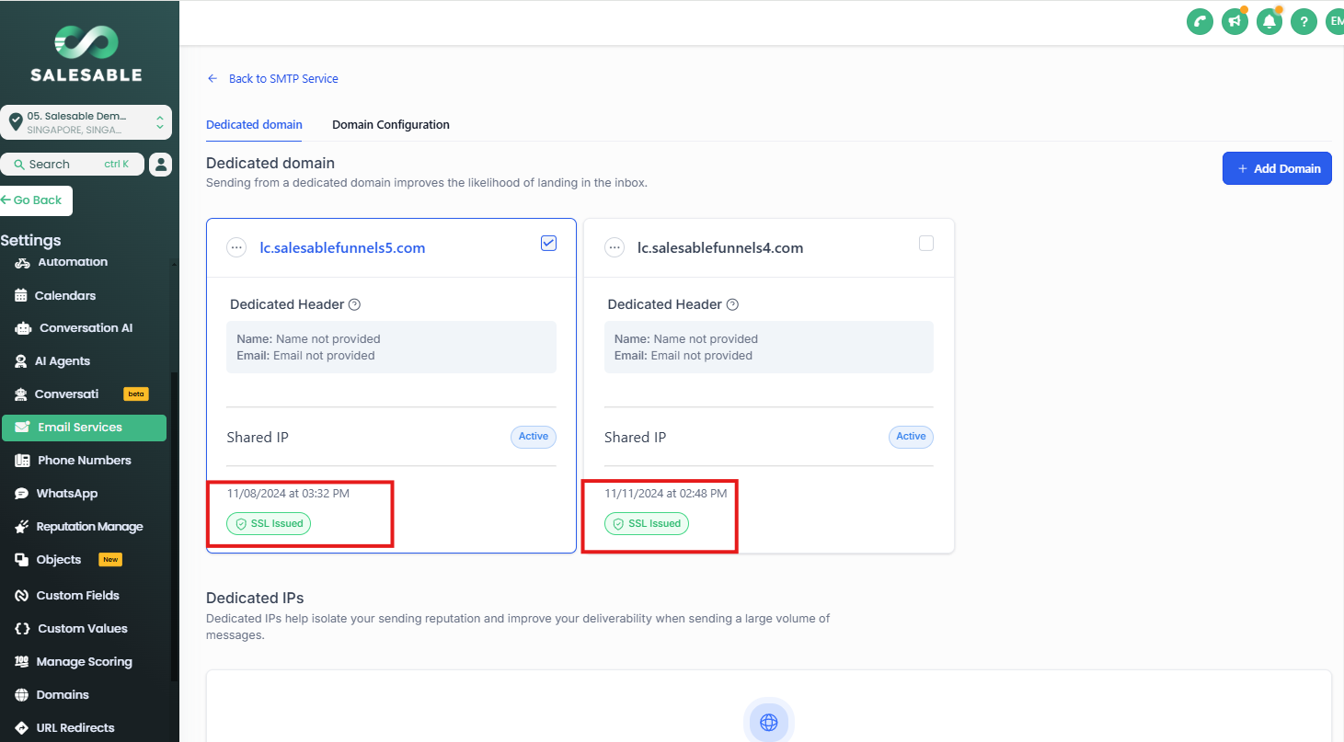Image resolution: width=1344 pixels, height=742 pixels.
Task: Open the help question mark icon
Action: coord(1304,21)
